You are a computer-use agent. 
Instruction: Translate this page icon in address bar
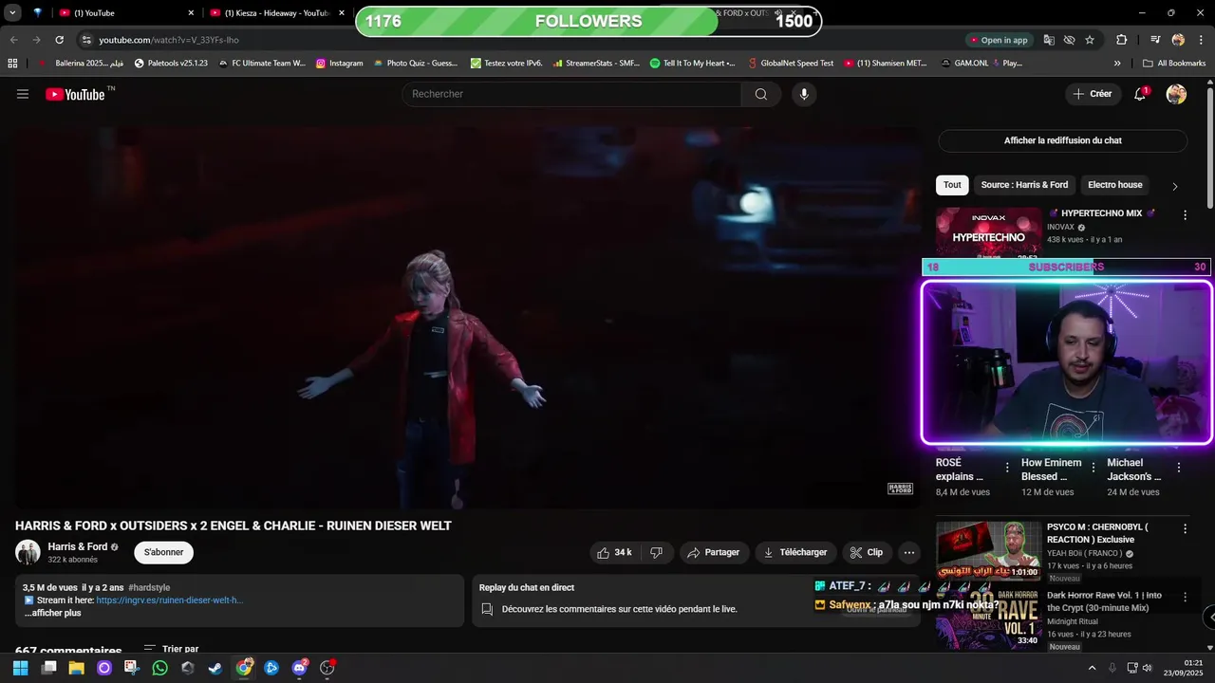[x=1049, y=40]
